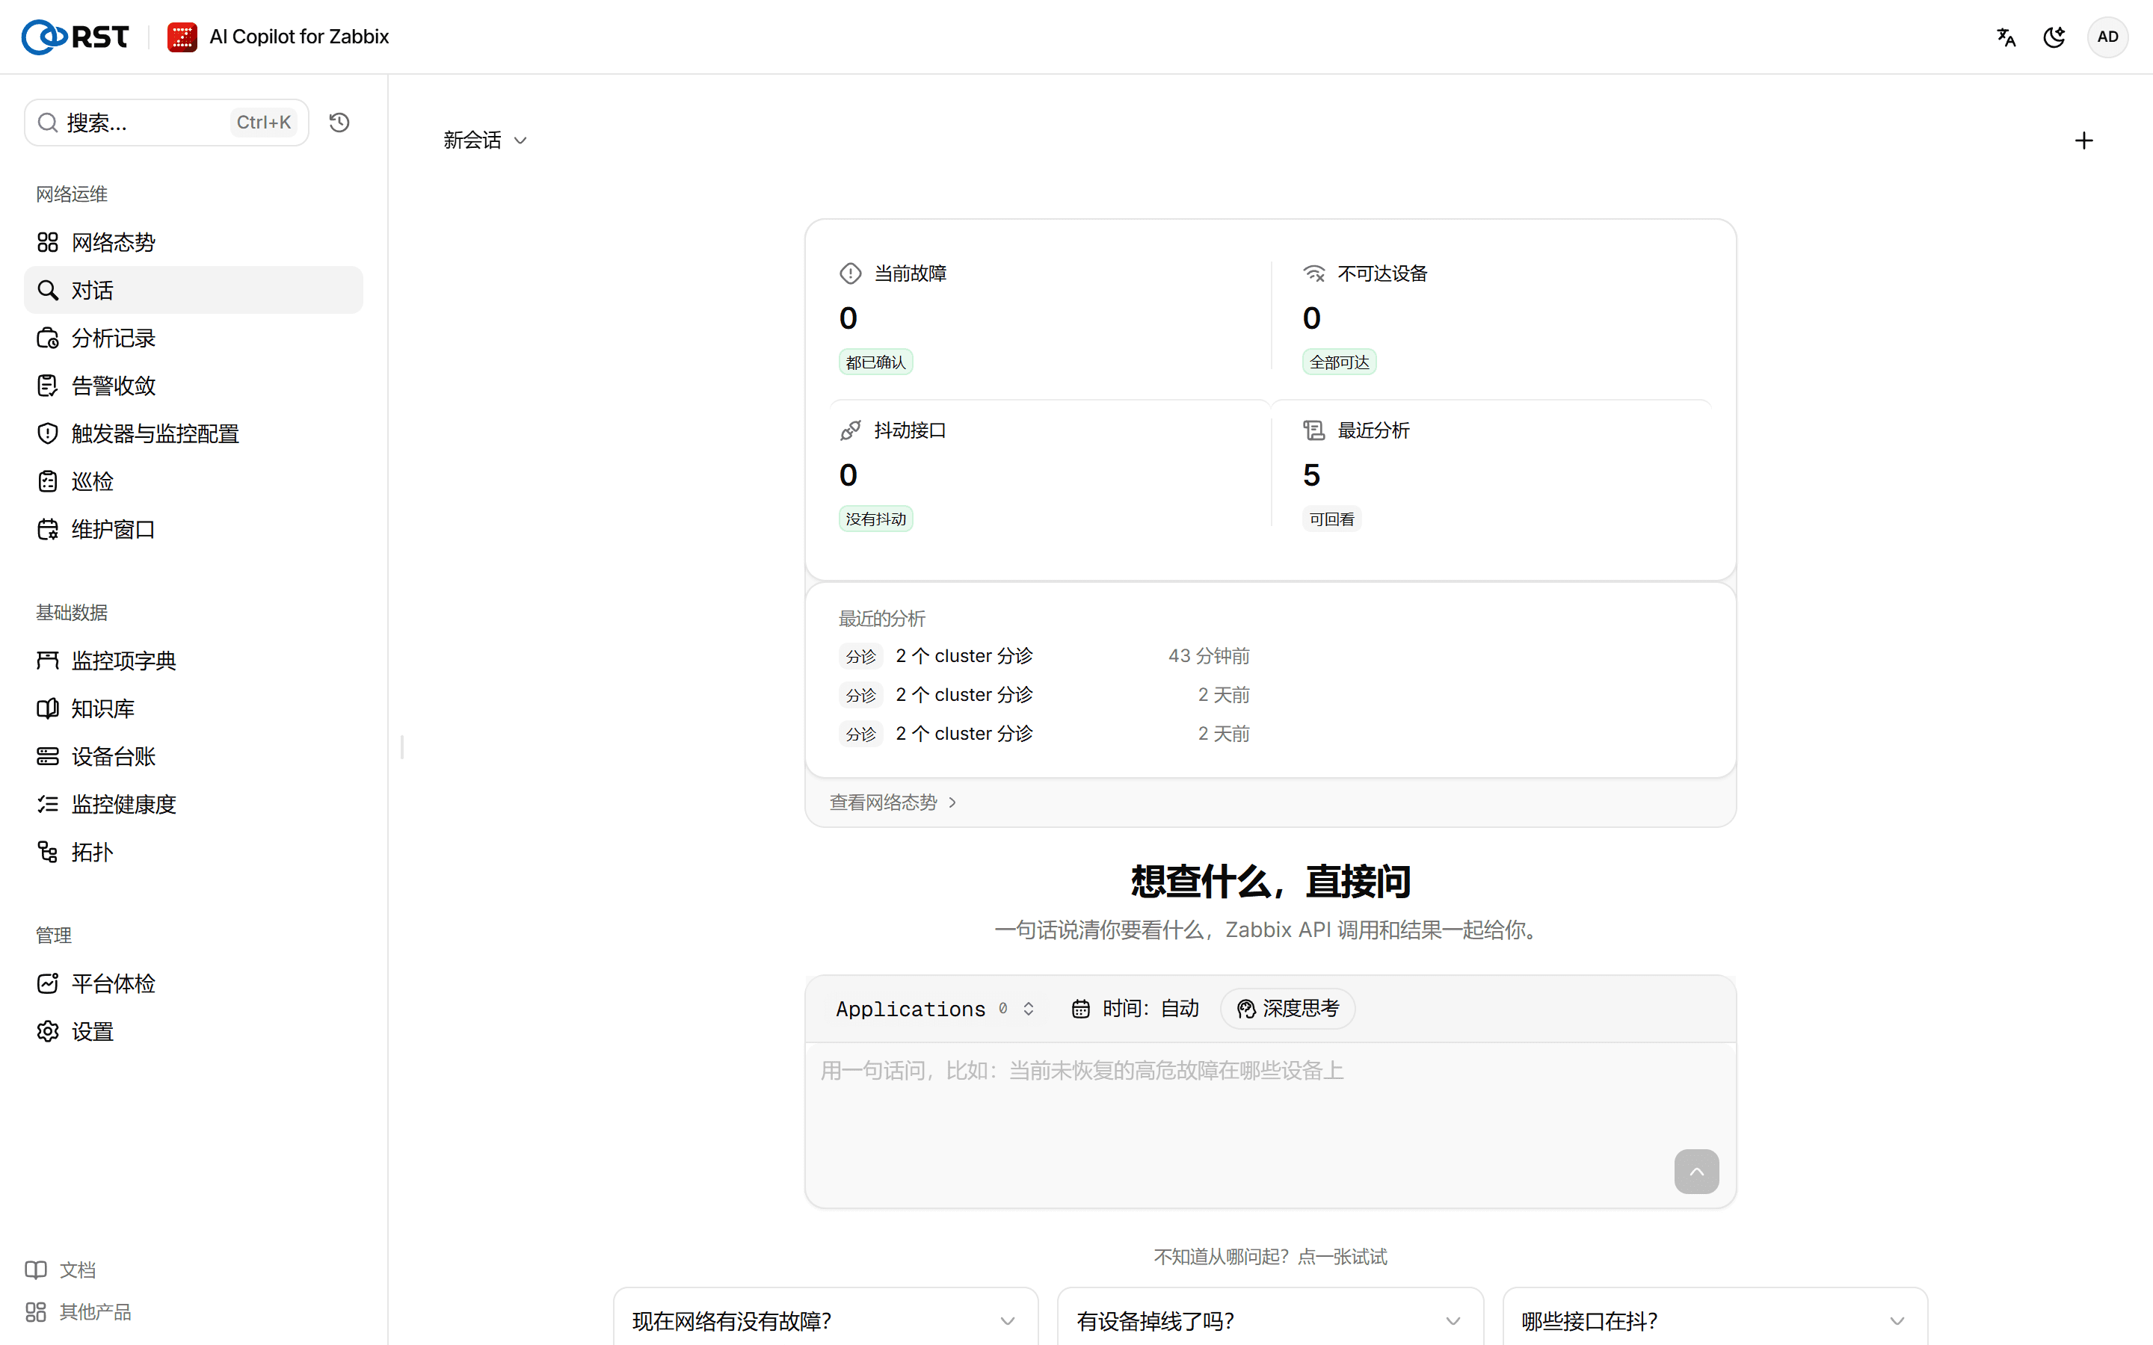
Task: Focus the 搜索 search field
Action: tap(167, 123)
